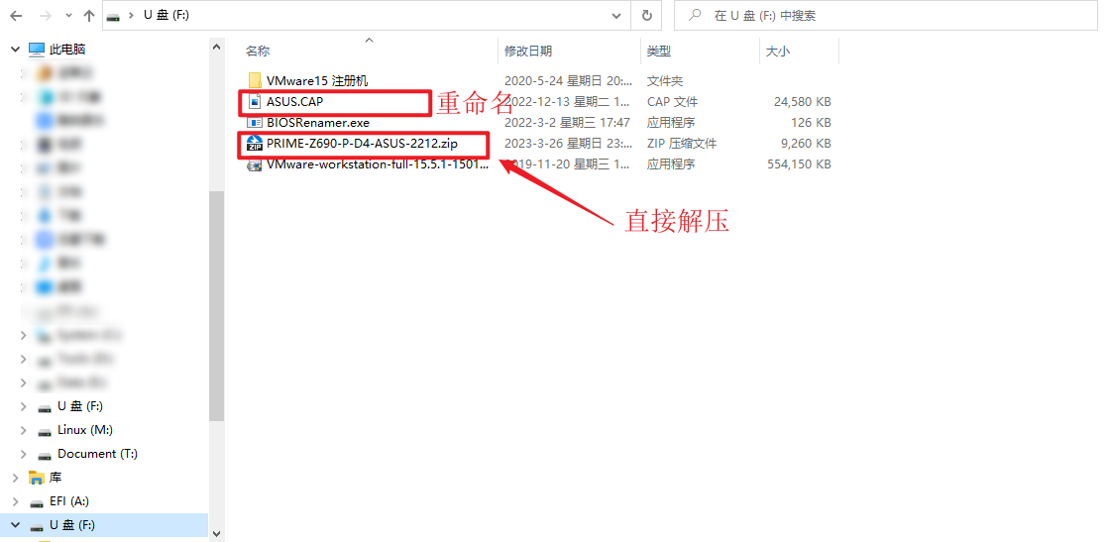Click navigation pane scrollbar down arrow
Screen dimensions: 1110x542
(x=217, y=534)
